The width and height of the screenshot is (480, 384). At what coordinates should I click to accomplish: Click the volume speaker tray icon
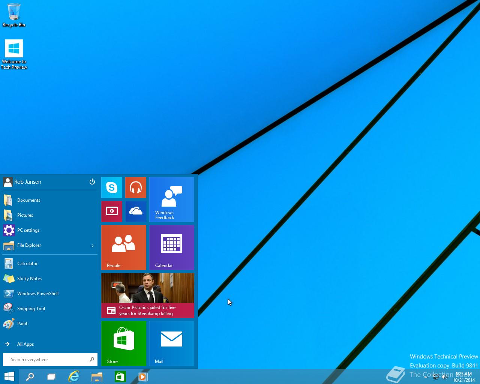(x=445, y=377)
